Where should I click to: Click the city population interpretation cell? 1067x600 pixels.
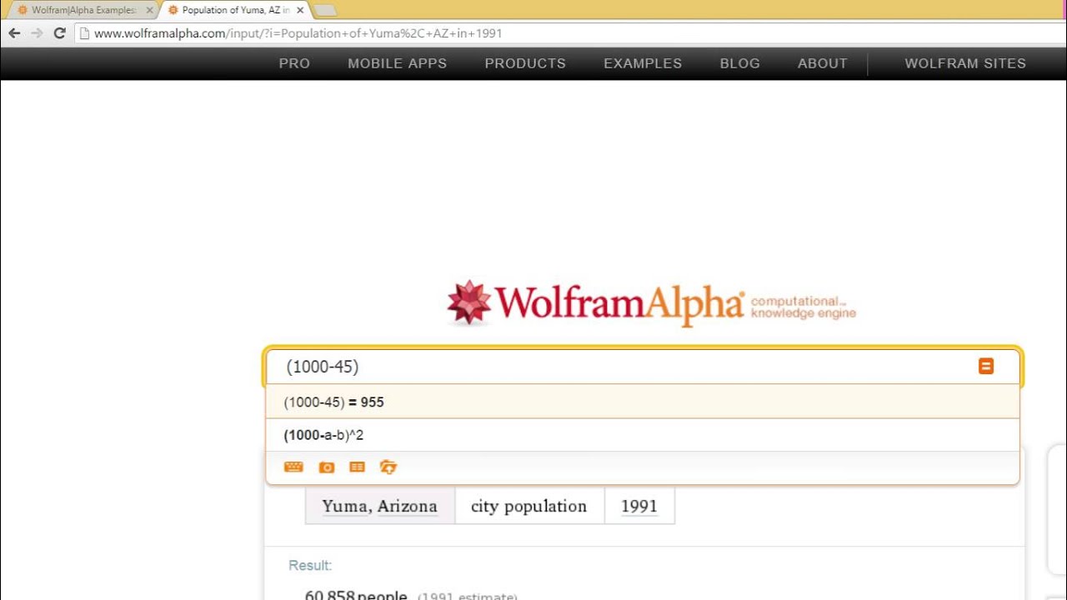tap(529, 506)
